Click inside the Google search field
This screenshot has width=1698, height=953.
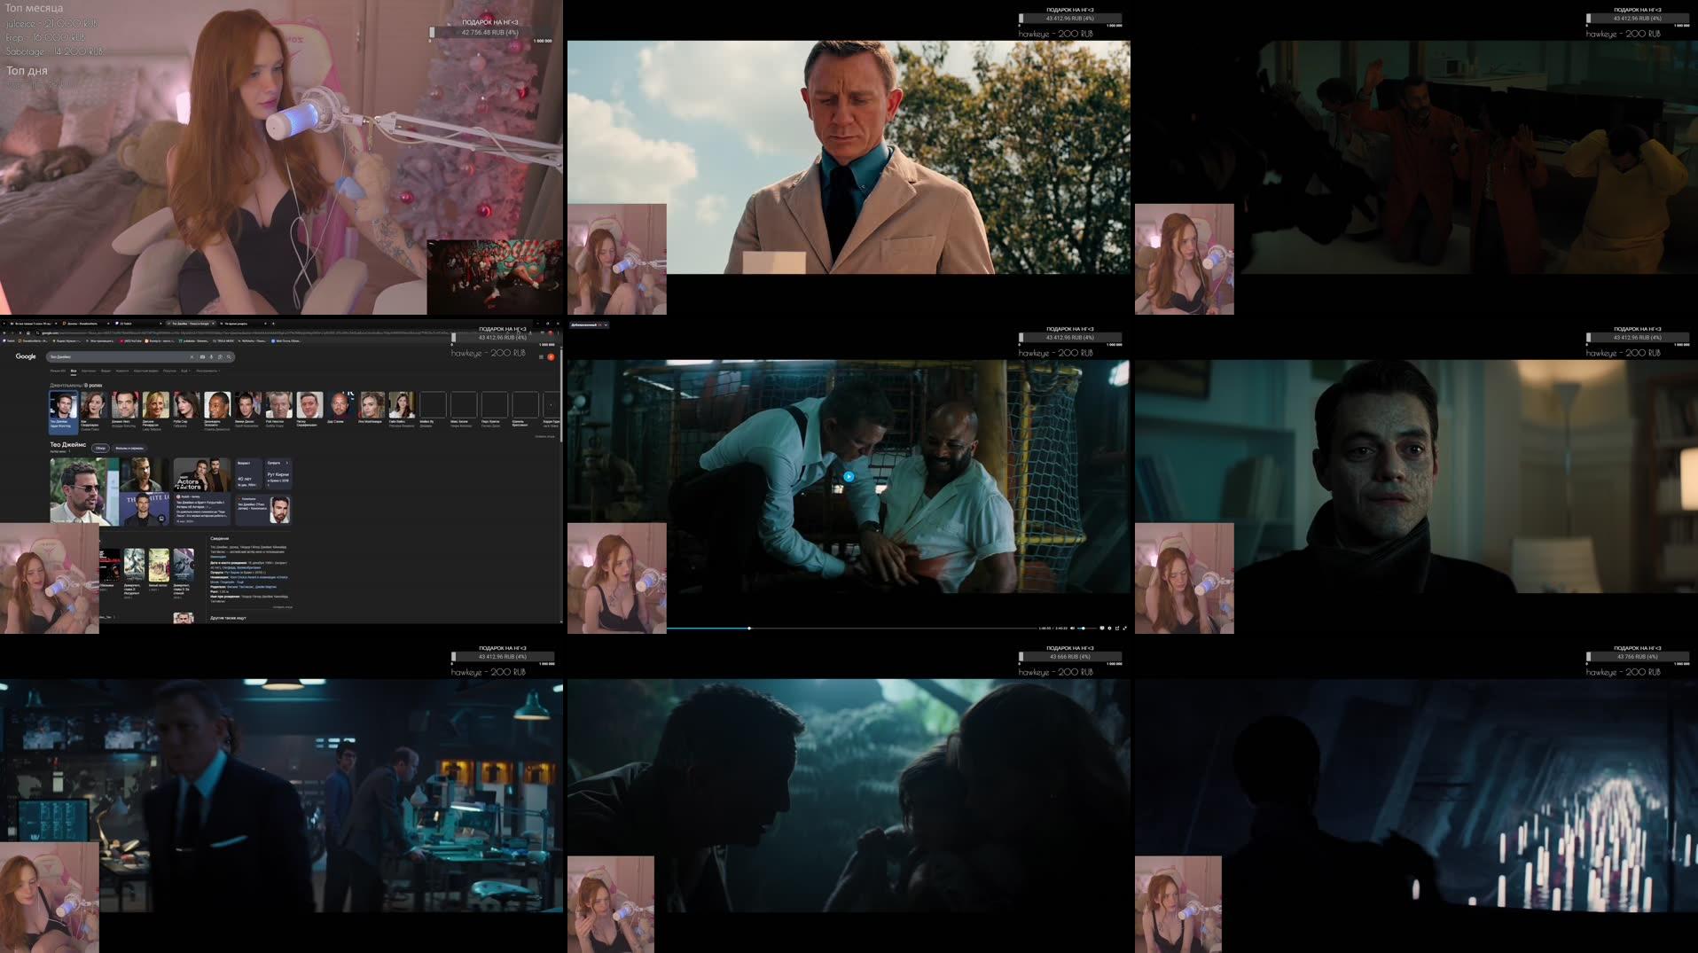[x=115, y=357]
